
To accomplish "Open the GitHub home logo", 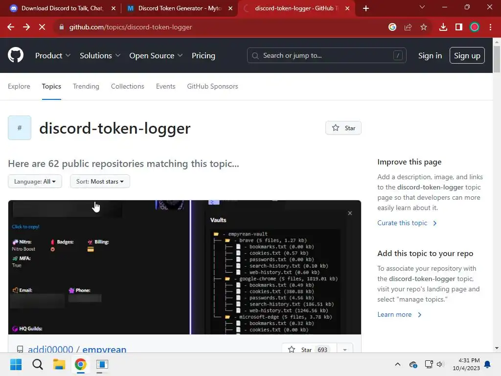I will pos(16,55).
